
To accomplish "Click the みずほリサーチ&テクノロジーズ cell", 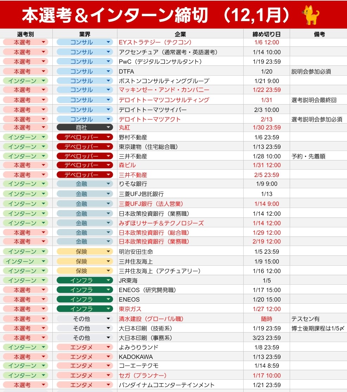I will coord(180,223).
